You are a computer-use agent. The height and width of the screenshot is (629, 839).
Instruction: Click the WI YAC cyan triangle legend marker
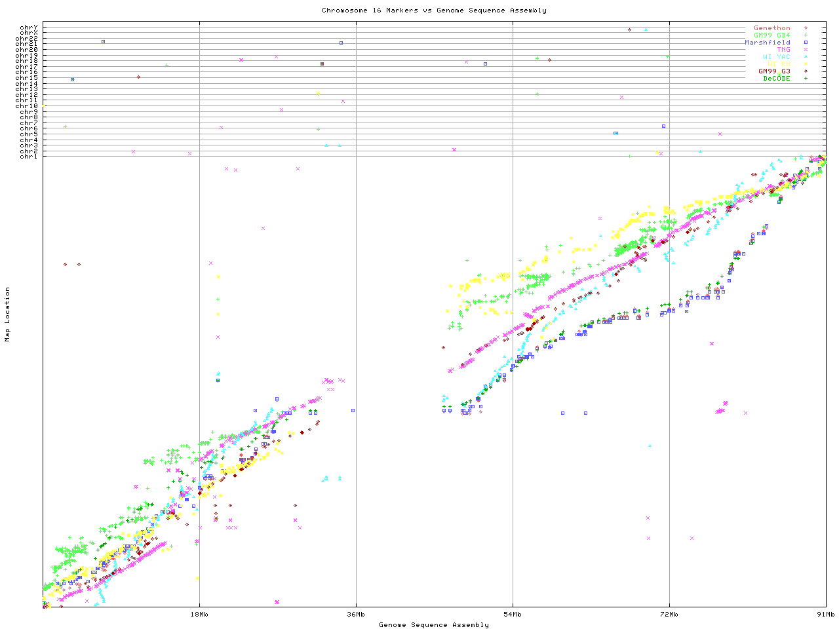[806, 57]
